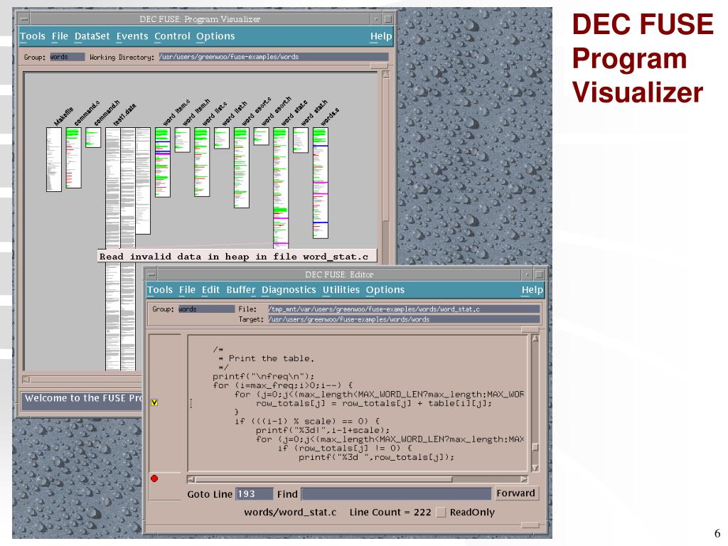
Task: Click visualizer horizontal scroll left arrow
Action: (x=26, y=380)
